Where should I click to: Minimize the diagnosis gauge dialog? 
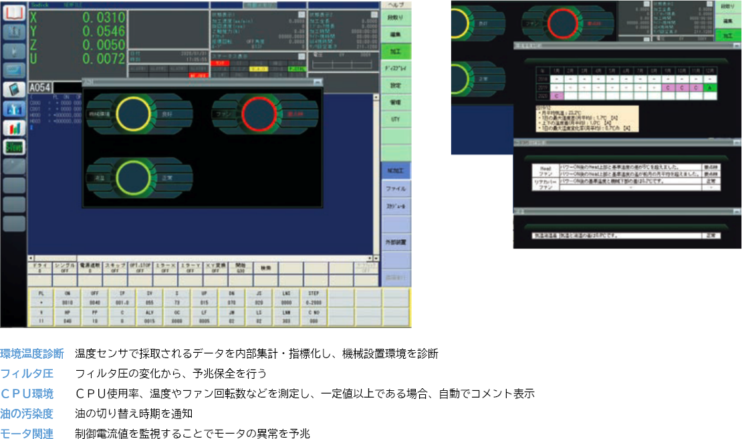(318, 82)
